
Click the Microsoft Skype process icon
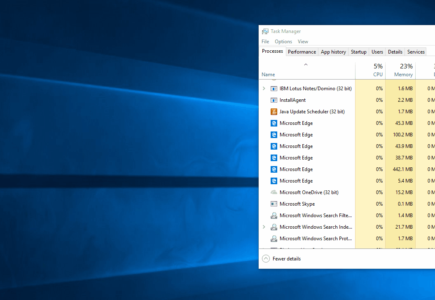point(274,204)
